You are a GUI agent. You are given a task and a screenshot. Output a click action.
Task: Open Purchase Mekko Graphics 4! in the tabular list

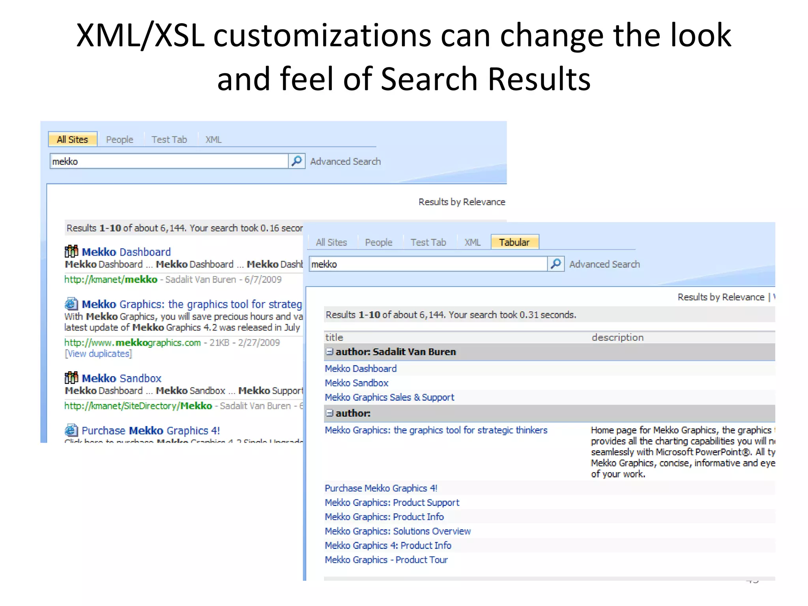point(381,488)
